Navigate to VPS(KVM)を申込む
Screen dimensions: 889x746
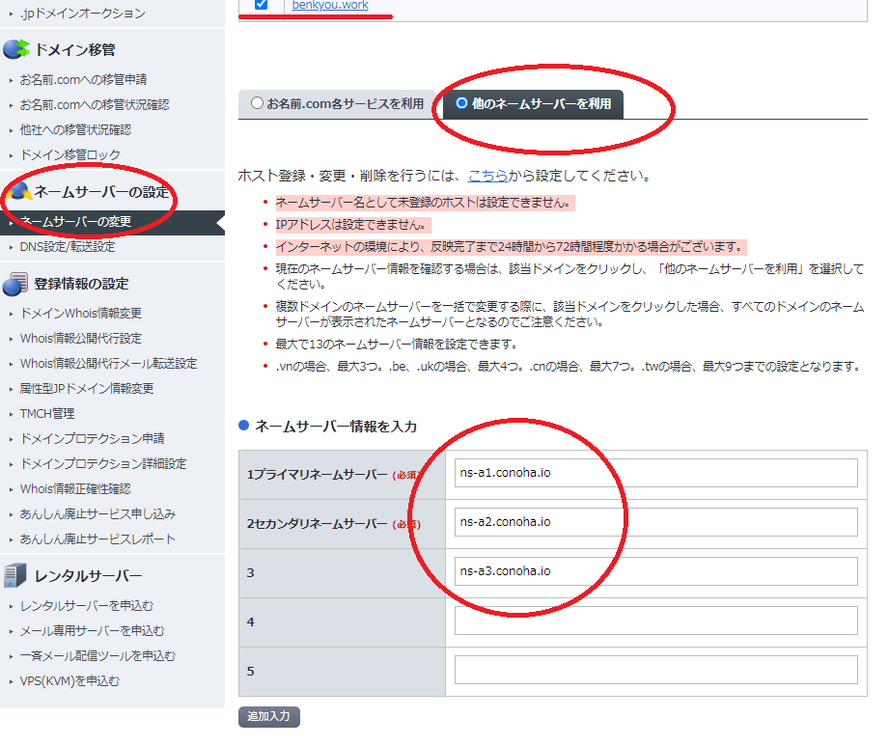69,681
